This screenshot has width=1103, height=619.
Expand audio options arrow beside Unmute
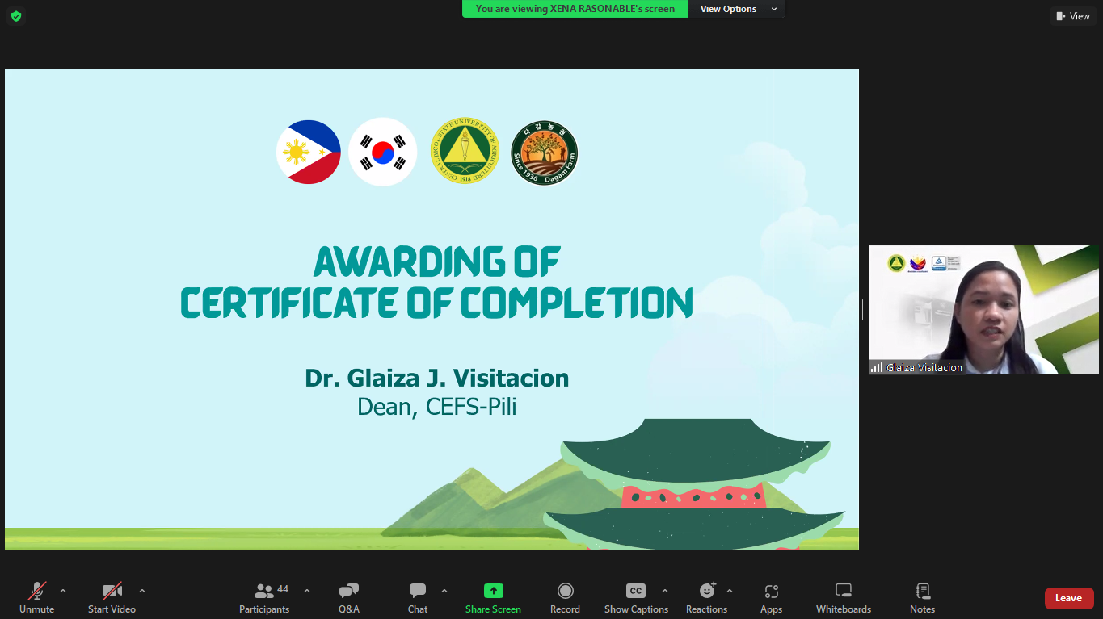coord(63,591)
